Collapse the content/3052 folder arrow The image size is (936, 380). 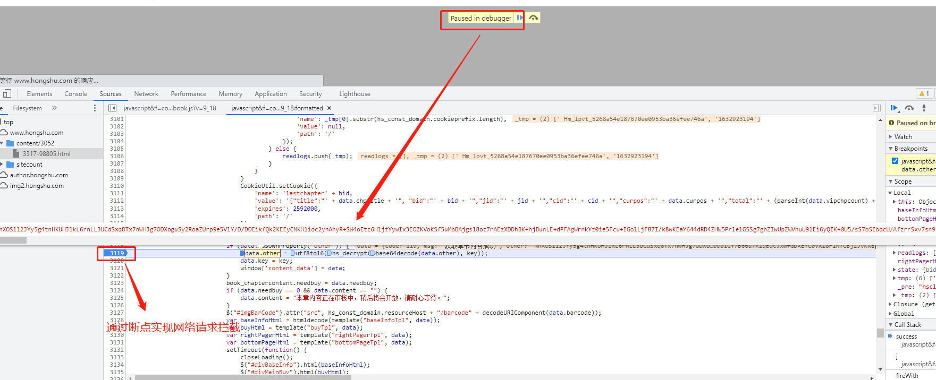pos(2,143)
